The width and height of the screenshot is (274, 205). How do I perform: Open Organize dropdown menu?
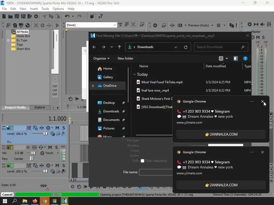coord(101,58)
